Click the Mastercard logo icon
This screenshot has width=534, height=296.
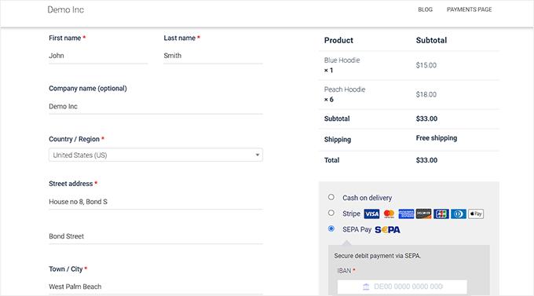389,214
